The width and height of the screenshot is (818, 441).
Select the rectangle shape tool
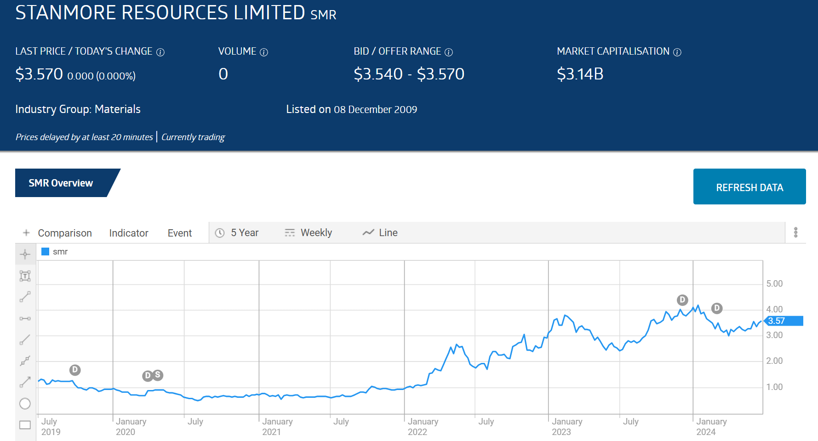(x=25, y=425)
